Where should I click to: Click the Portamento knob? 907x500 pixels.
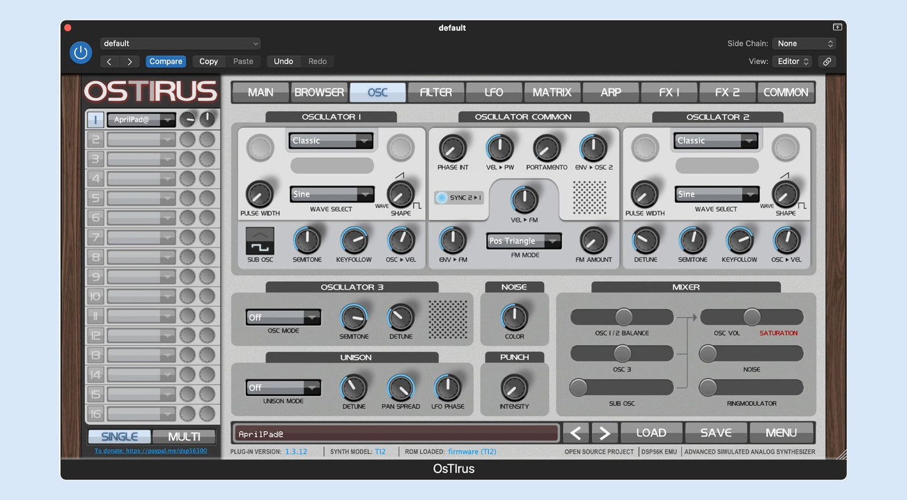click(546, 148)
